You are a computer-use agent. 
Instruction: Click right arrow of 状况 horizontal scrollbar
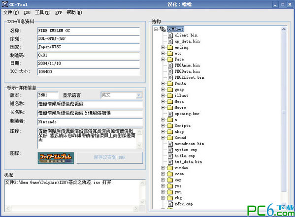[135, 208]
